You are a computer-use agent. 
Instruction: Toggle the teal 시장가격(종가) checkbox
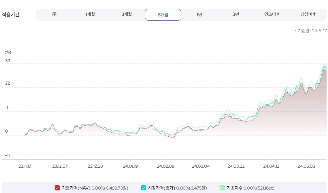coord(143,188)
